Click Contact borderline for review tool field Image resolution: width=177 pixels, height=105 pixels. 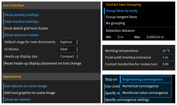(167, 64)
